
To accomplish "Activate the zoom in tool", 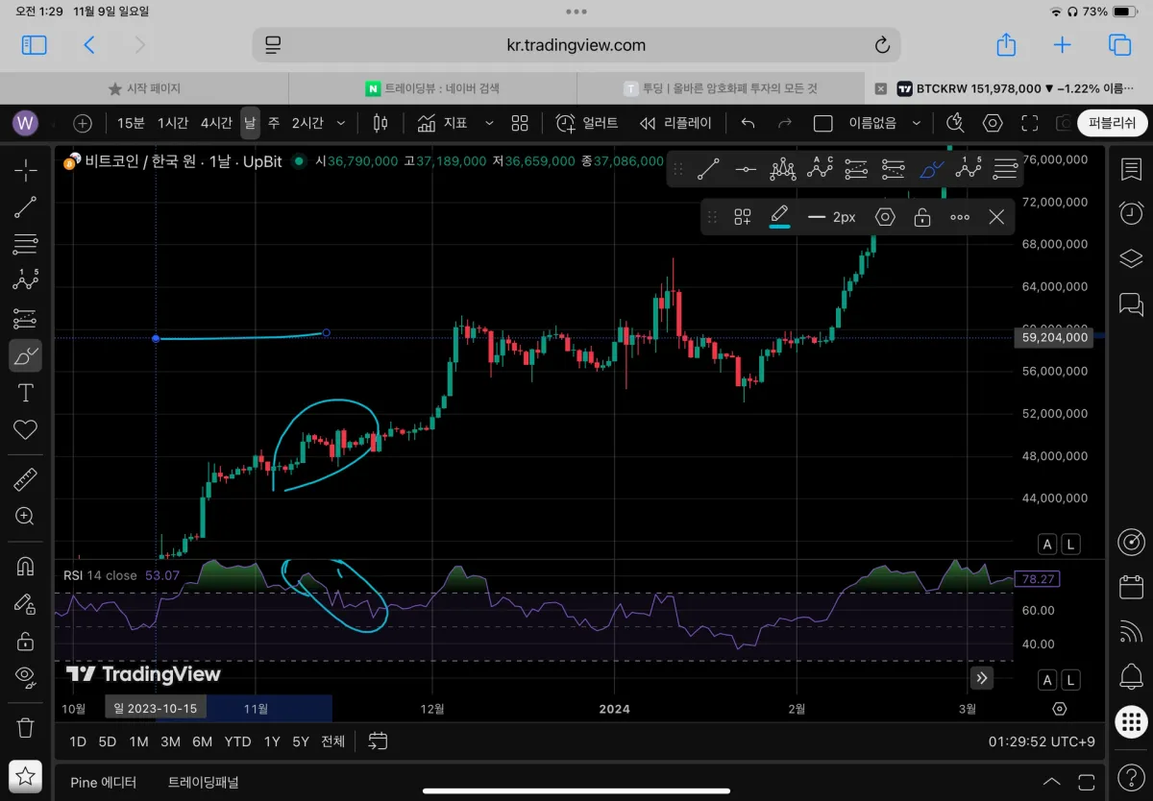I will (x=26, y=516).
